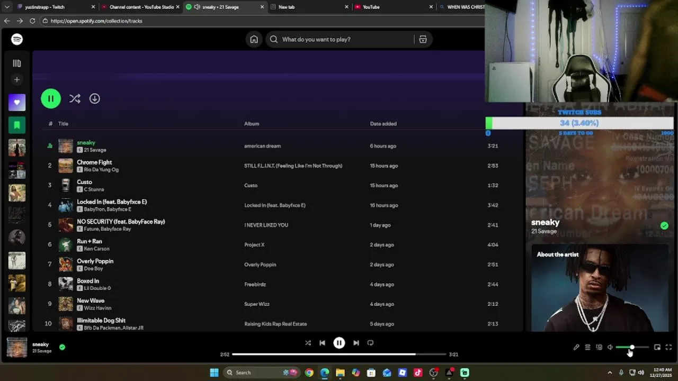678x381 pixels.
Task: Select the track 'sneaky' in the list
Action: 86,142
